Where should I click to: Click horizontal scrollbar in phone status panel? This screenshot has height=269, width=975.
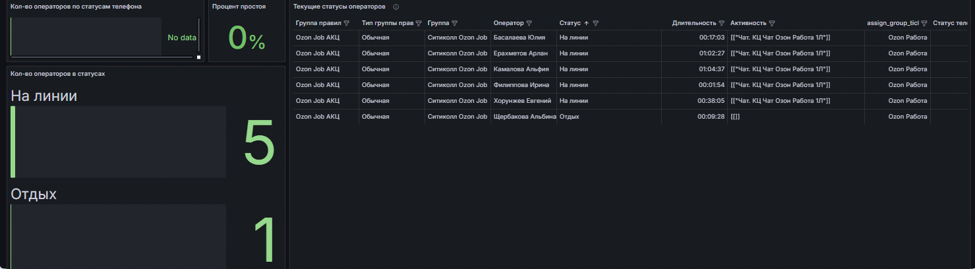click(102, 57)
